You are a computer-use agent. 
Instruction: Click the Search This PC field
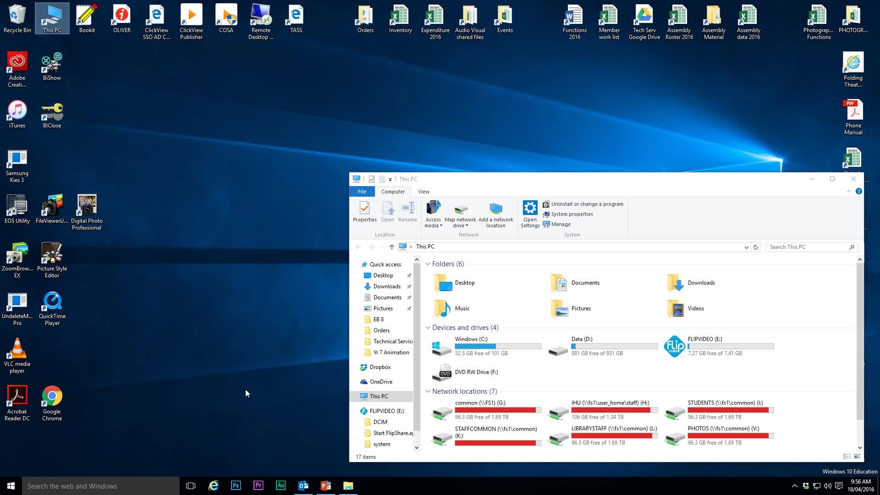pos(807,247)
